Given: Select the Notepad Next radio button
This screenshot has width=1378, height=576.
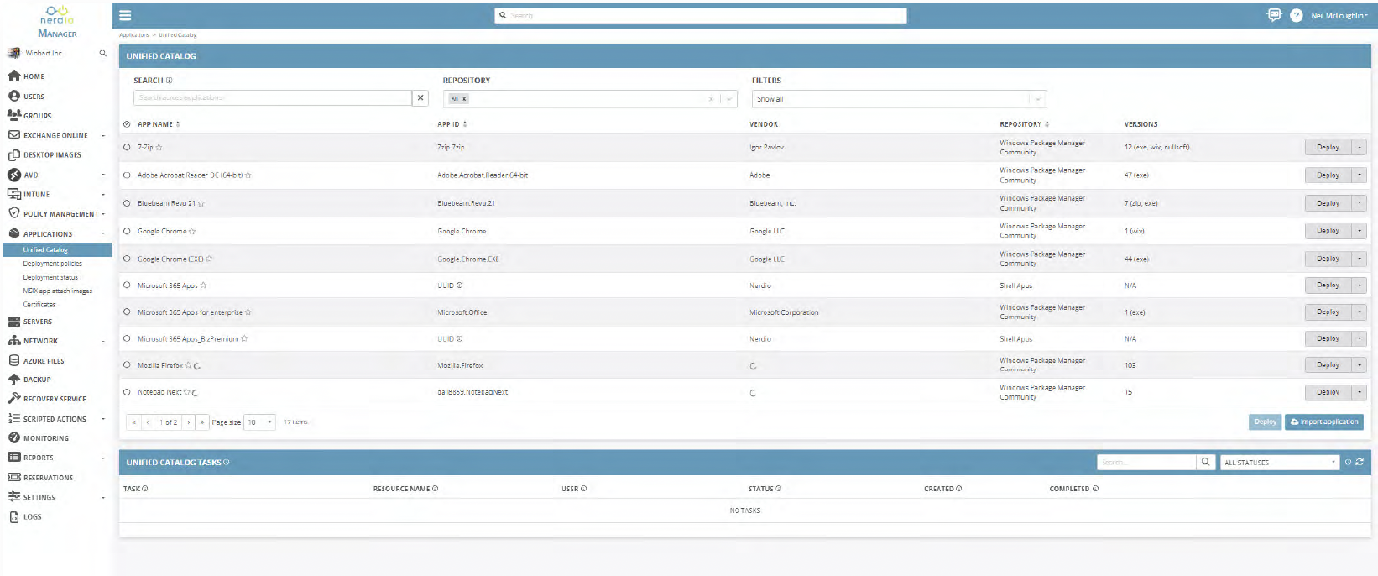Looking at the screenshot, I should pyautogui.click(x=127, y=392).
